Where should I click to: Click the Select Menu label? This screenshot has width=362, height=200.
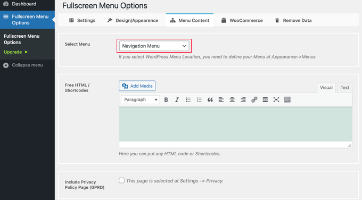77,44
